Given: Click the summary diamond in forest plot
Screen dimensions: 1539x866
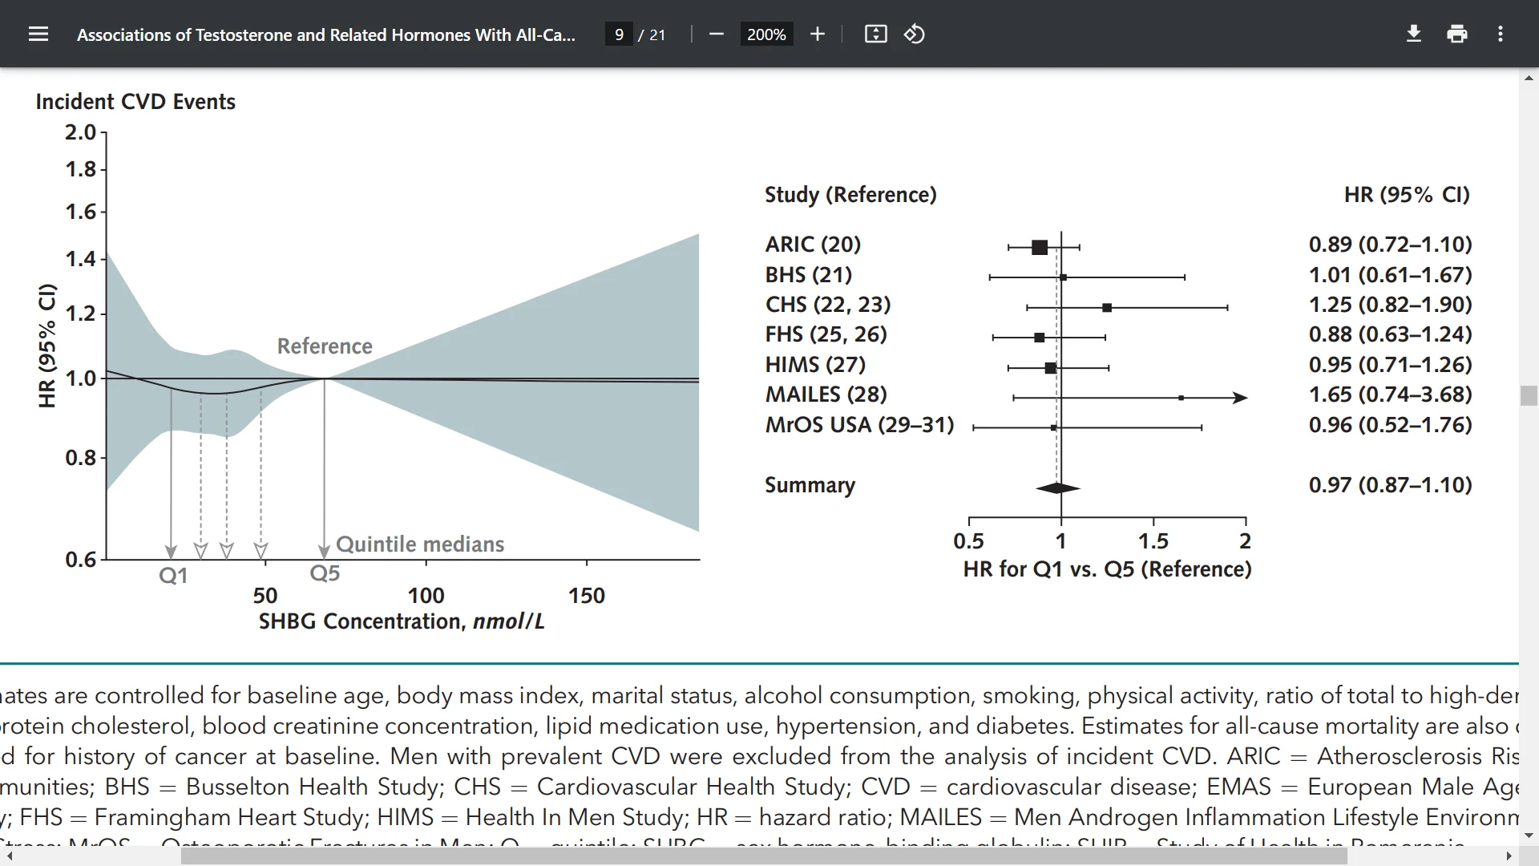Looking at the screenshot, I should [x=1058, y=488].
